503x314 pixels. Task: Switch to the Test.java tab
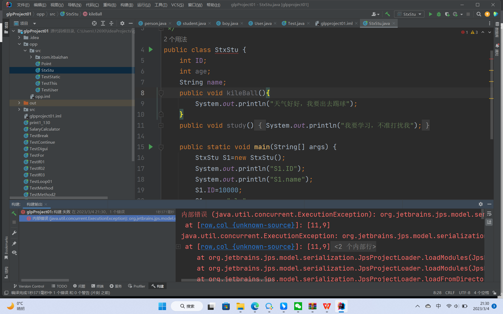[296, 23]
